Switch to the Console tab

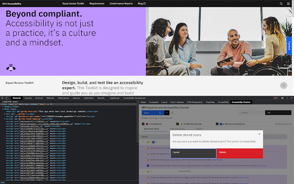(x=28, y=98)
